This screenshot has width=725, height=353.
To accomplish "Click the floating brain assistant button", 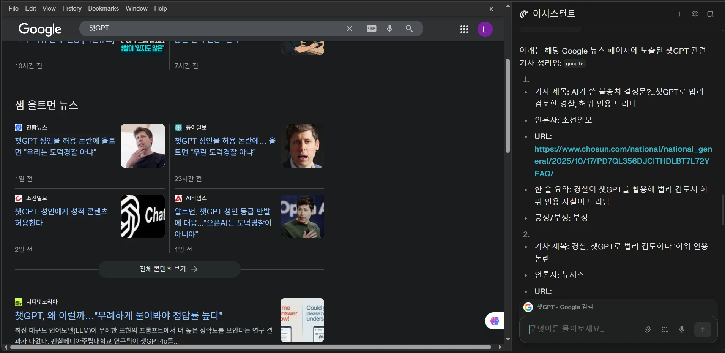I will click(x=494, y=321).
